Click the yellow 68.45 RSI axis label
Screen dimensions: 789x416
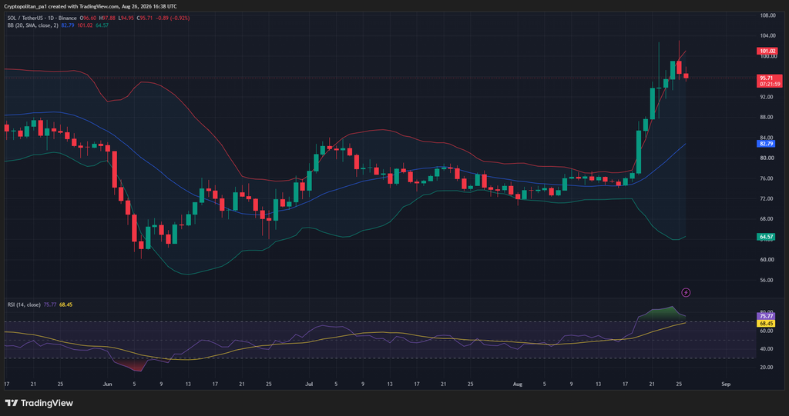coord(767,324)
